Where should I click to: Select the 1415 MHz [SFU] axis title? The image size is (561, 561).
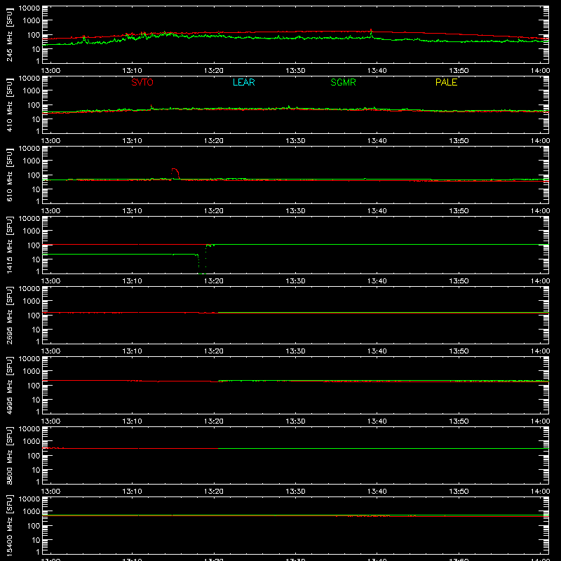10,245
